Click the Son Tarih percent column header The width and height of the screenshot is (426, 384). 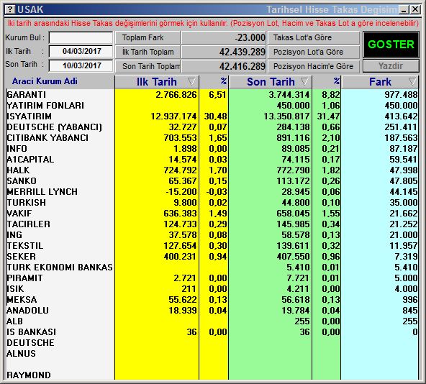(x=327, y=82)
